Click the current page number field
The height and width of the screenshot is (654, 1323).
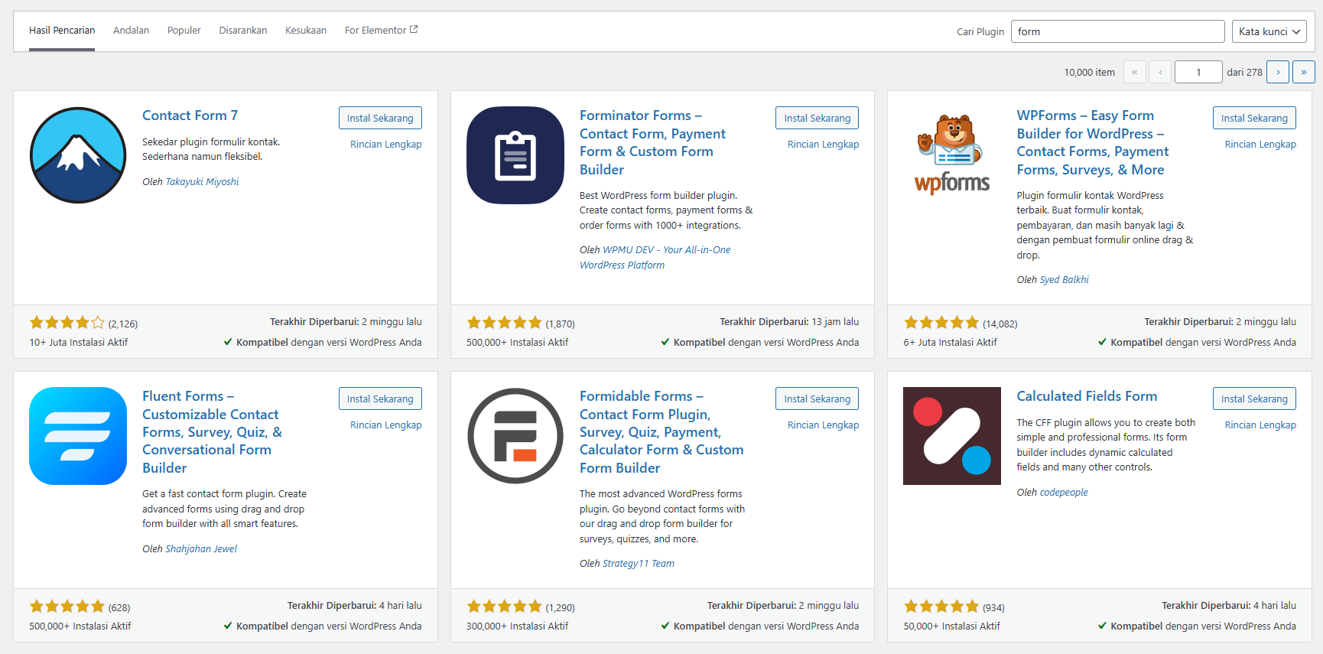1198,72
